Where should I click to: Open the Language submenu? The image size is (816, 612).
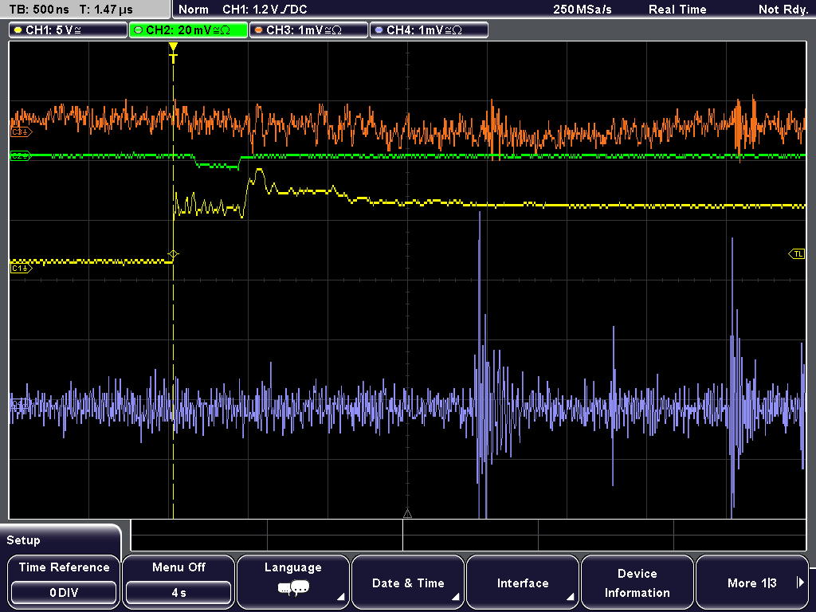pos(293,582)
